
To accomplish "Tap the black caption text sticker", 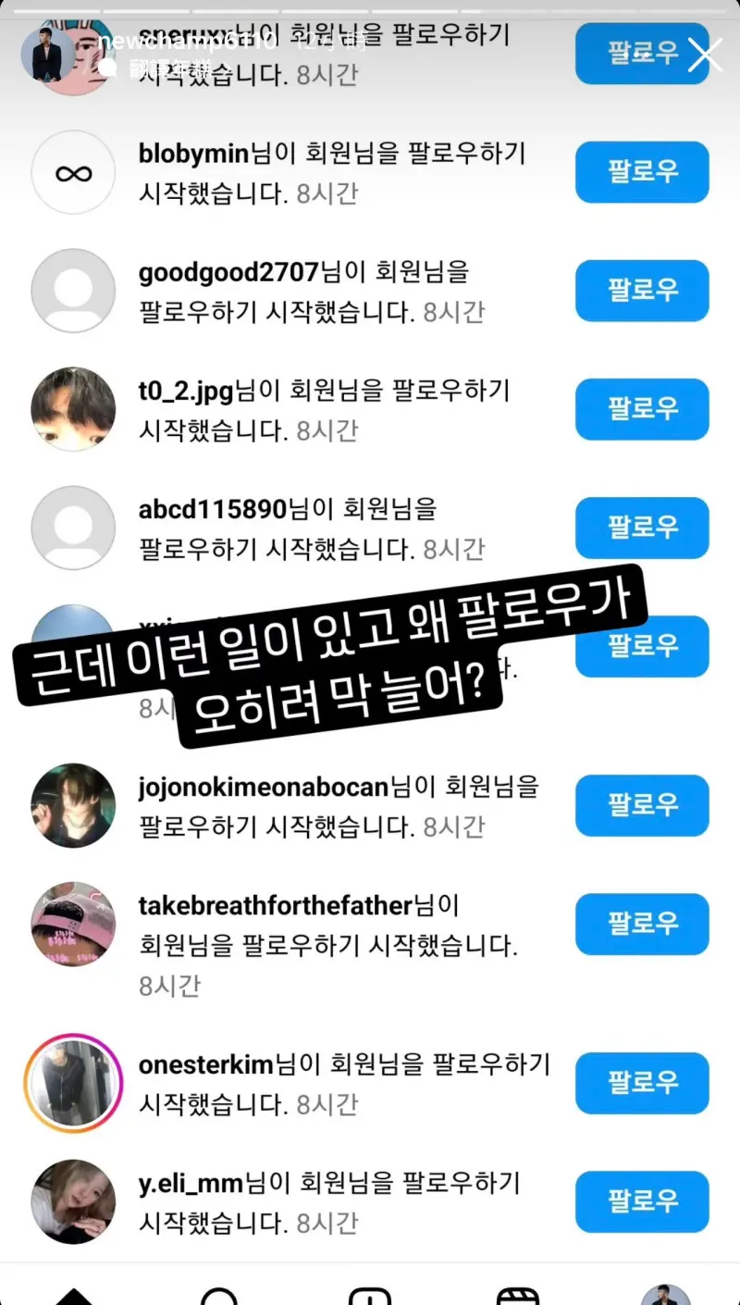I will [x=327, y=653].
